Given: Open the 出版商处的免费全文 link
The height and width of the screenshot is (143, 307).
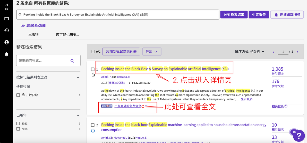Looking at the screenshot, I should click(128, 106).
